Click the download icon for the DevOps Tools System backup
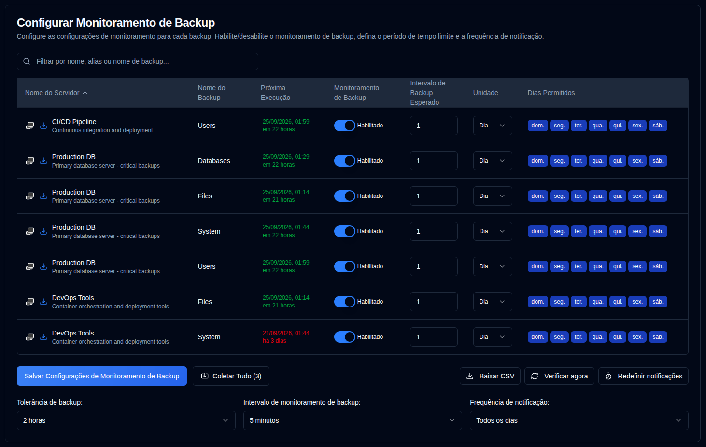This screenshot has height=447, width=706. 43,337
